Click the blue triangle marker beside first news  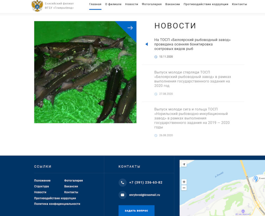tap(146, 44)
